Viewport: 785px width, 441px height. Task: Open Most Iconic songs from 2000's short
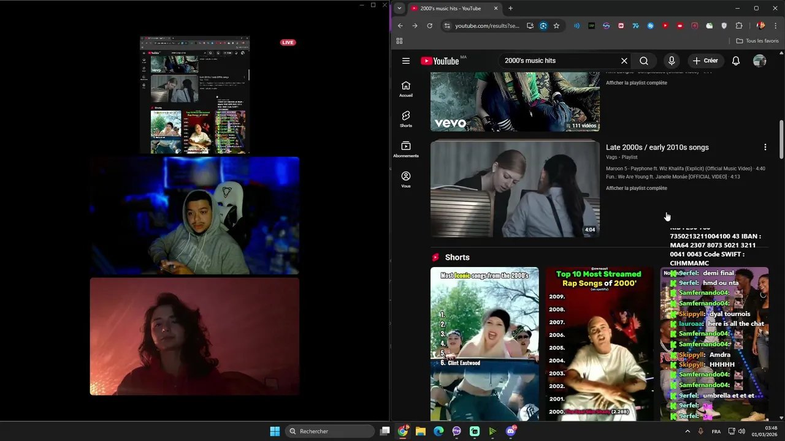[x=484, y=343]
